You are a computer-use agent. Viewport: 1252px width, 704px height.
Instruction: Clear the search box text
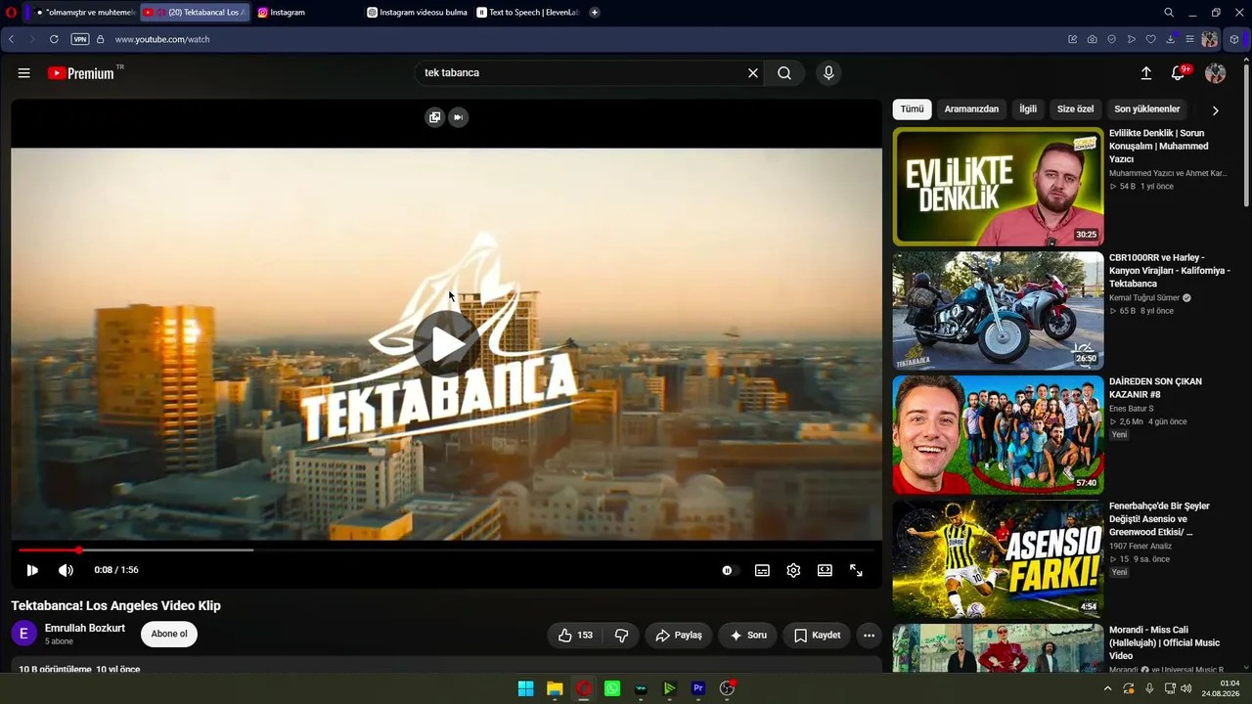point(753,73)
